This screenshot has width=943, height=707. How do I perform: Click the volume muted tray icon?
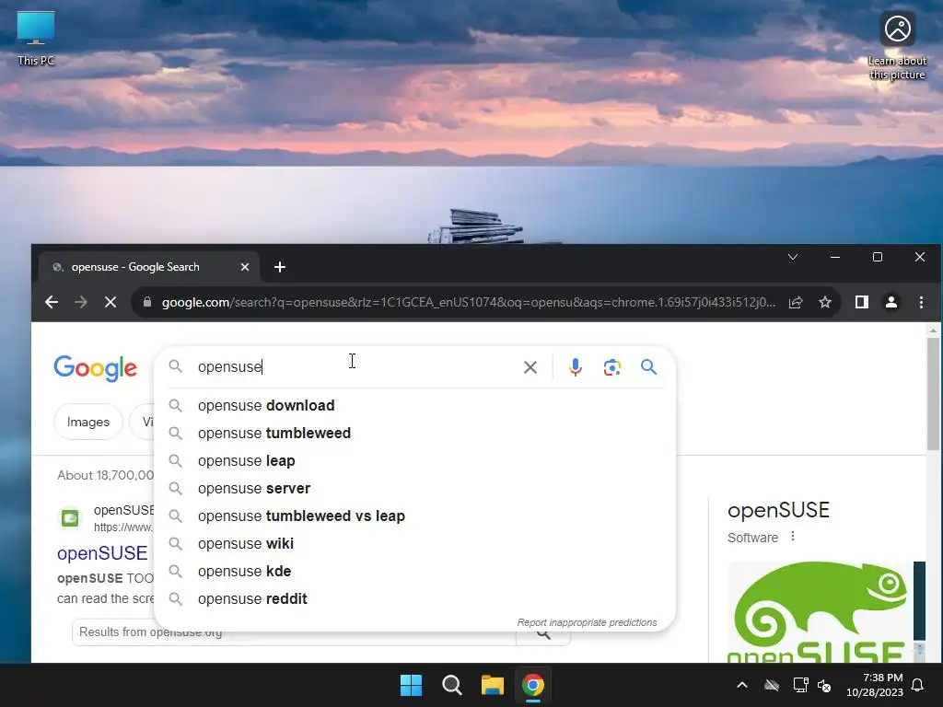tap(824, 685)
